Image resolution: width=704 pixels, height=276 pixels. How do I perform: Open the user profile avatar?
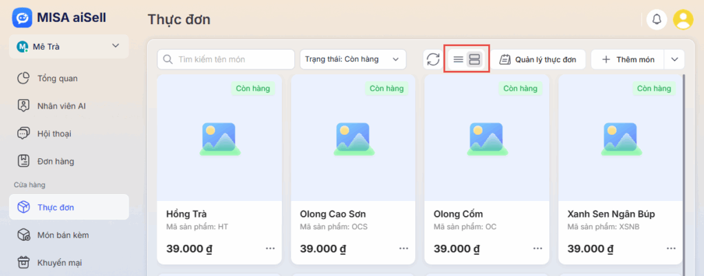point(683,19)
